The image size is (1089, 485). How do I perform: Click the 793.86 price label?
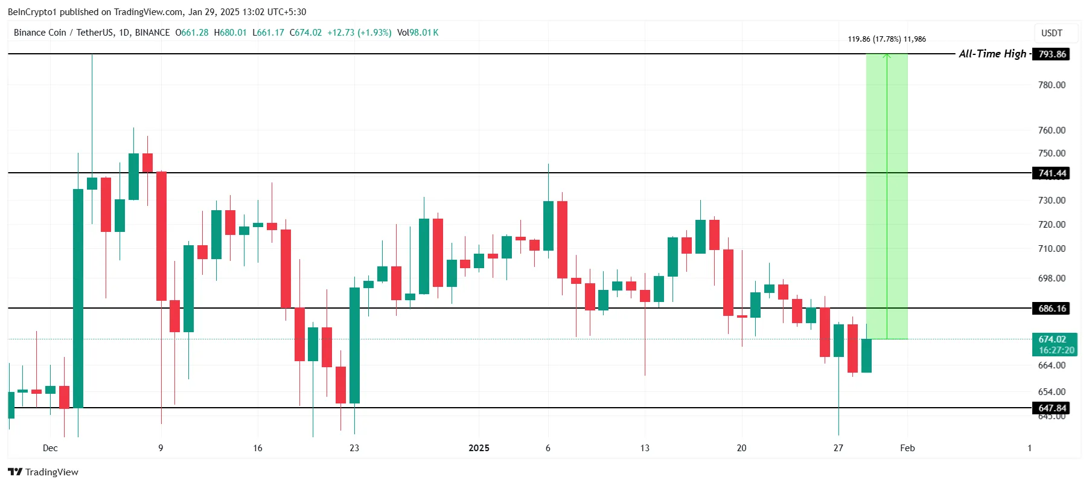click(x=1052, y=54)
